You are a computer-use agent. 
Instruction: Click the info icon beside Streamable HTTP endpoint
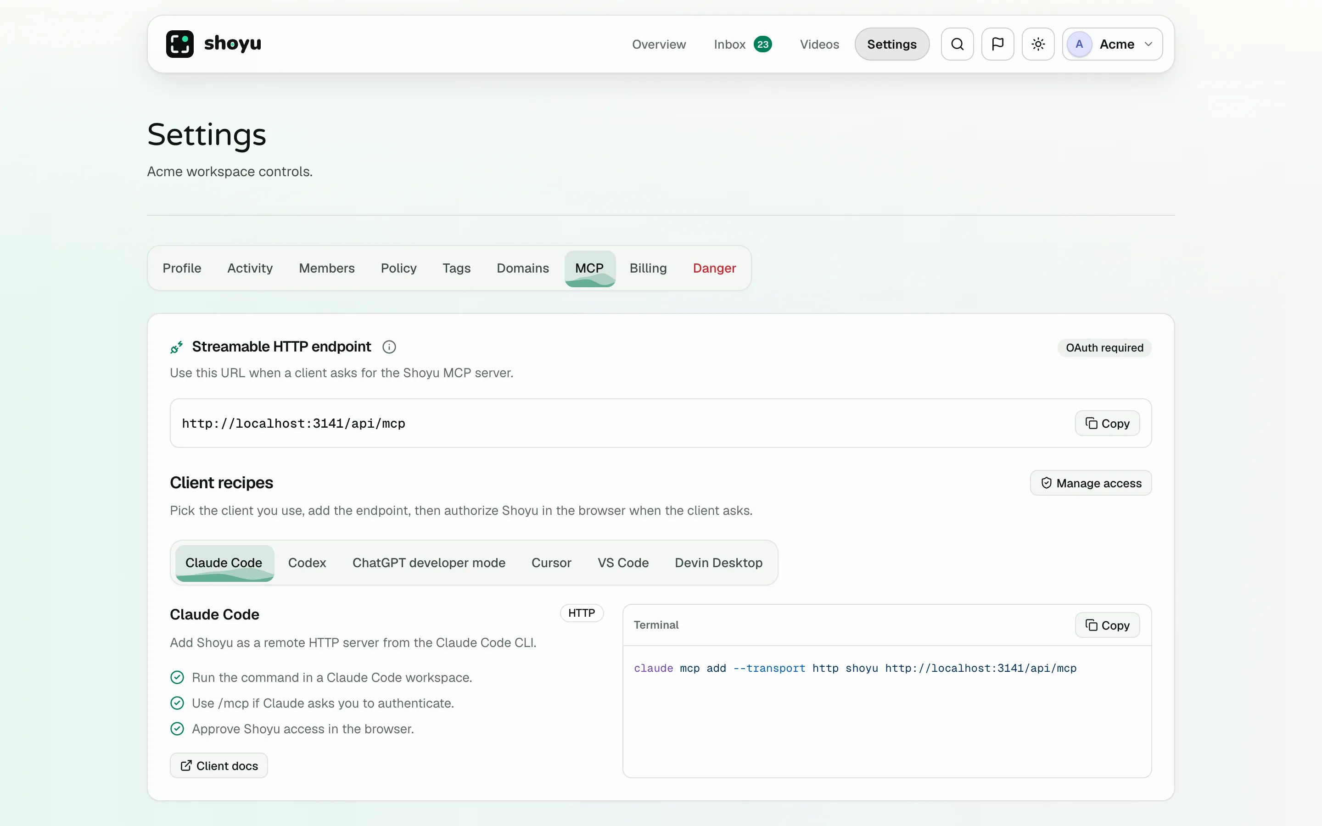coord(389,347)
